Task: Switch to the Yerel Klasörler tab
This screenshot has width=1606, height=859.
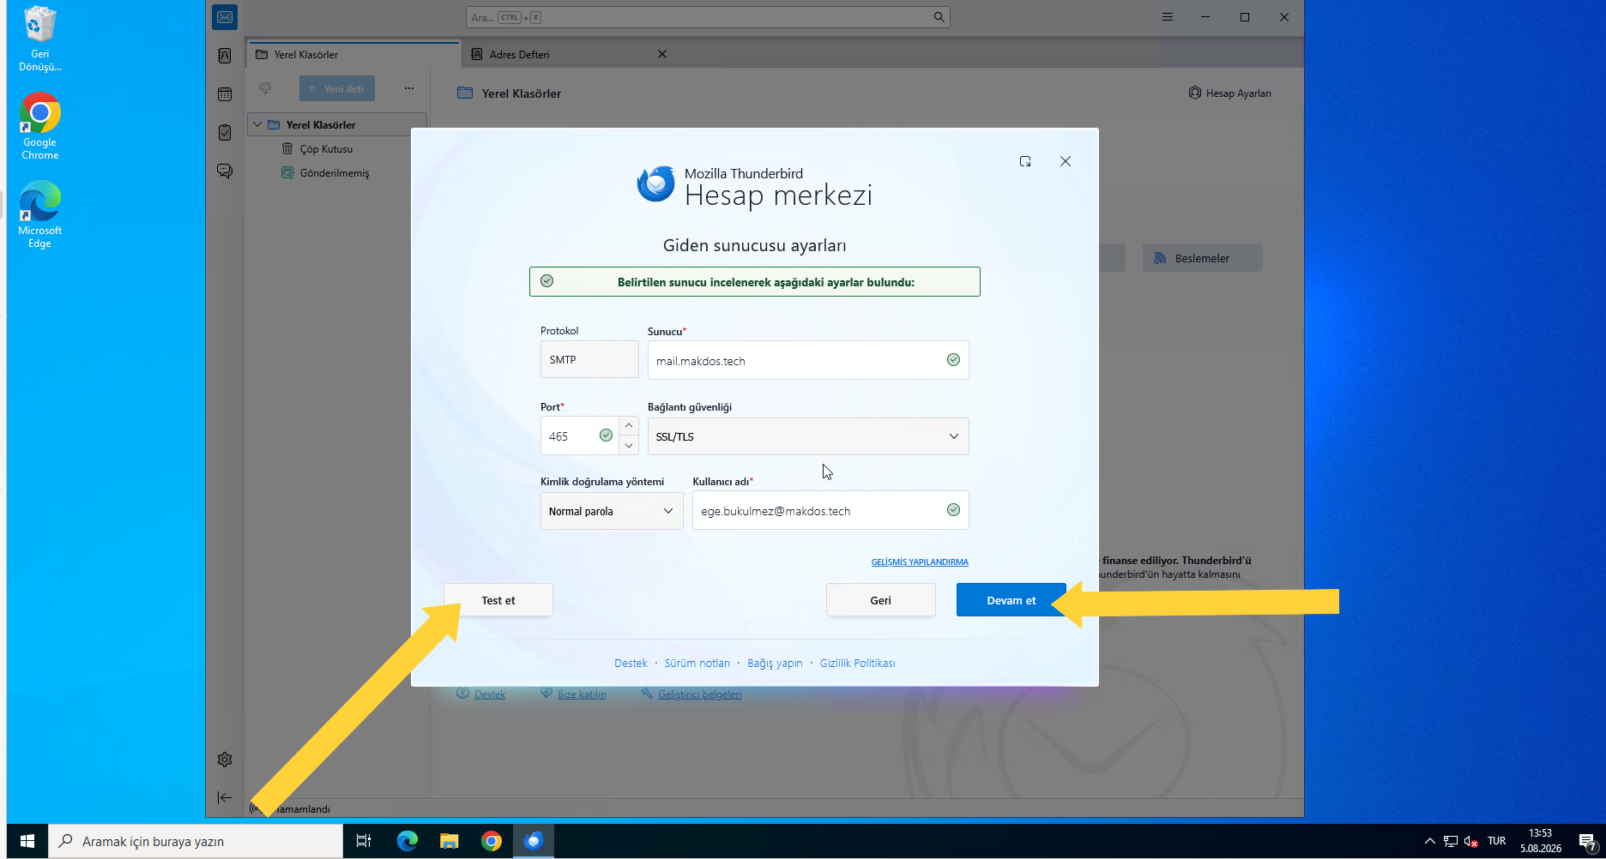Action: click(x=353, y=54)
